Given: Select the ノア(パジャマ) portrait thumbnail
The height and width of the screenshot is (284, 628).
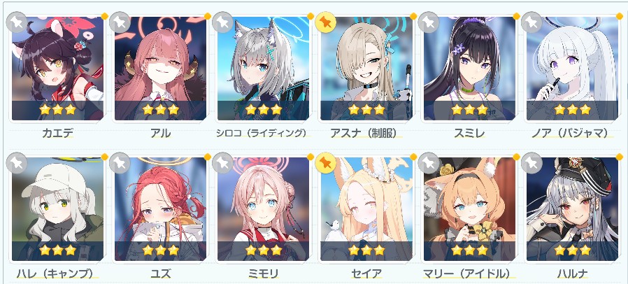Looking at the screenshot, I should (x=572, y=69).
